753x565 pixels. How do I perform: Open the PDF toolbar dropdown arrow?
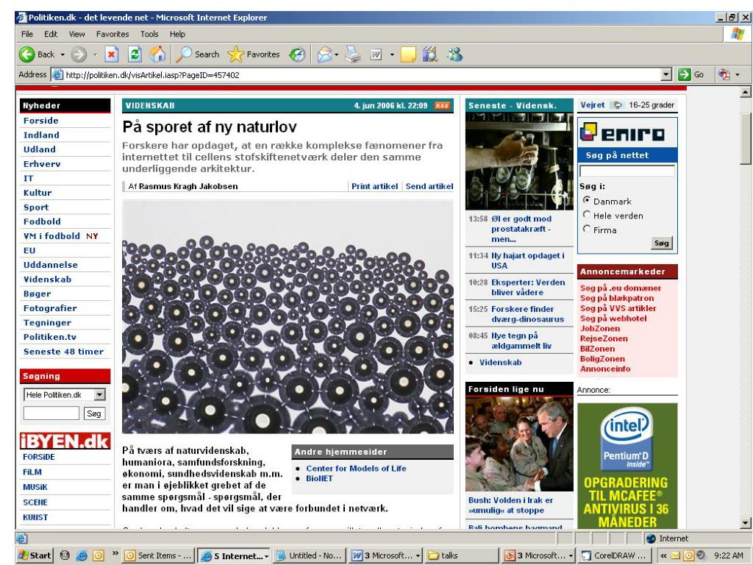(737, 74)
